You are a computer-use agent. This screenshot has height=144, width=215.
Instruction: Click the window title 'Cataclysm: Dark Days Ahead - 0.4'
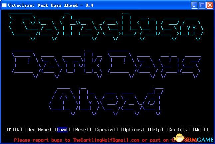[x=51, y=5]
